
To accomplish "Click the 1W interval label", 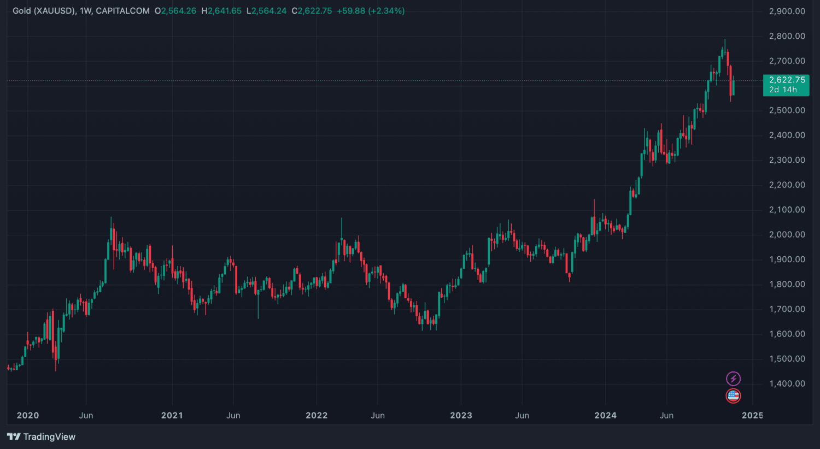I will pyautogui.click(x=85, y=11).
